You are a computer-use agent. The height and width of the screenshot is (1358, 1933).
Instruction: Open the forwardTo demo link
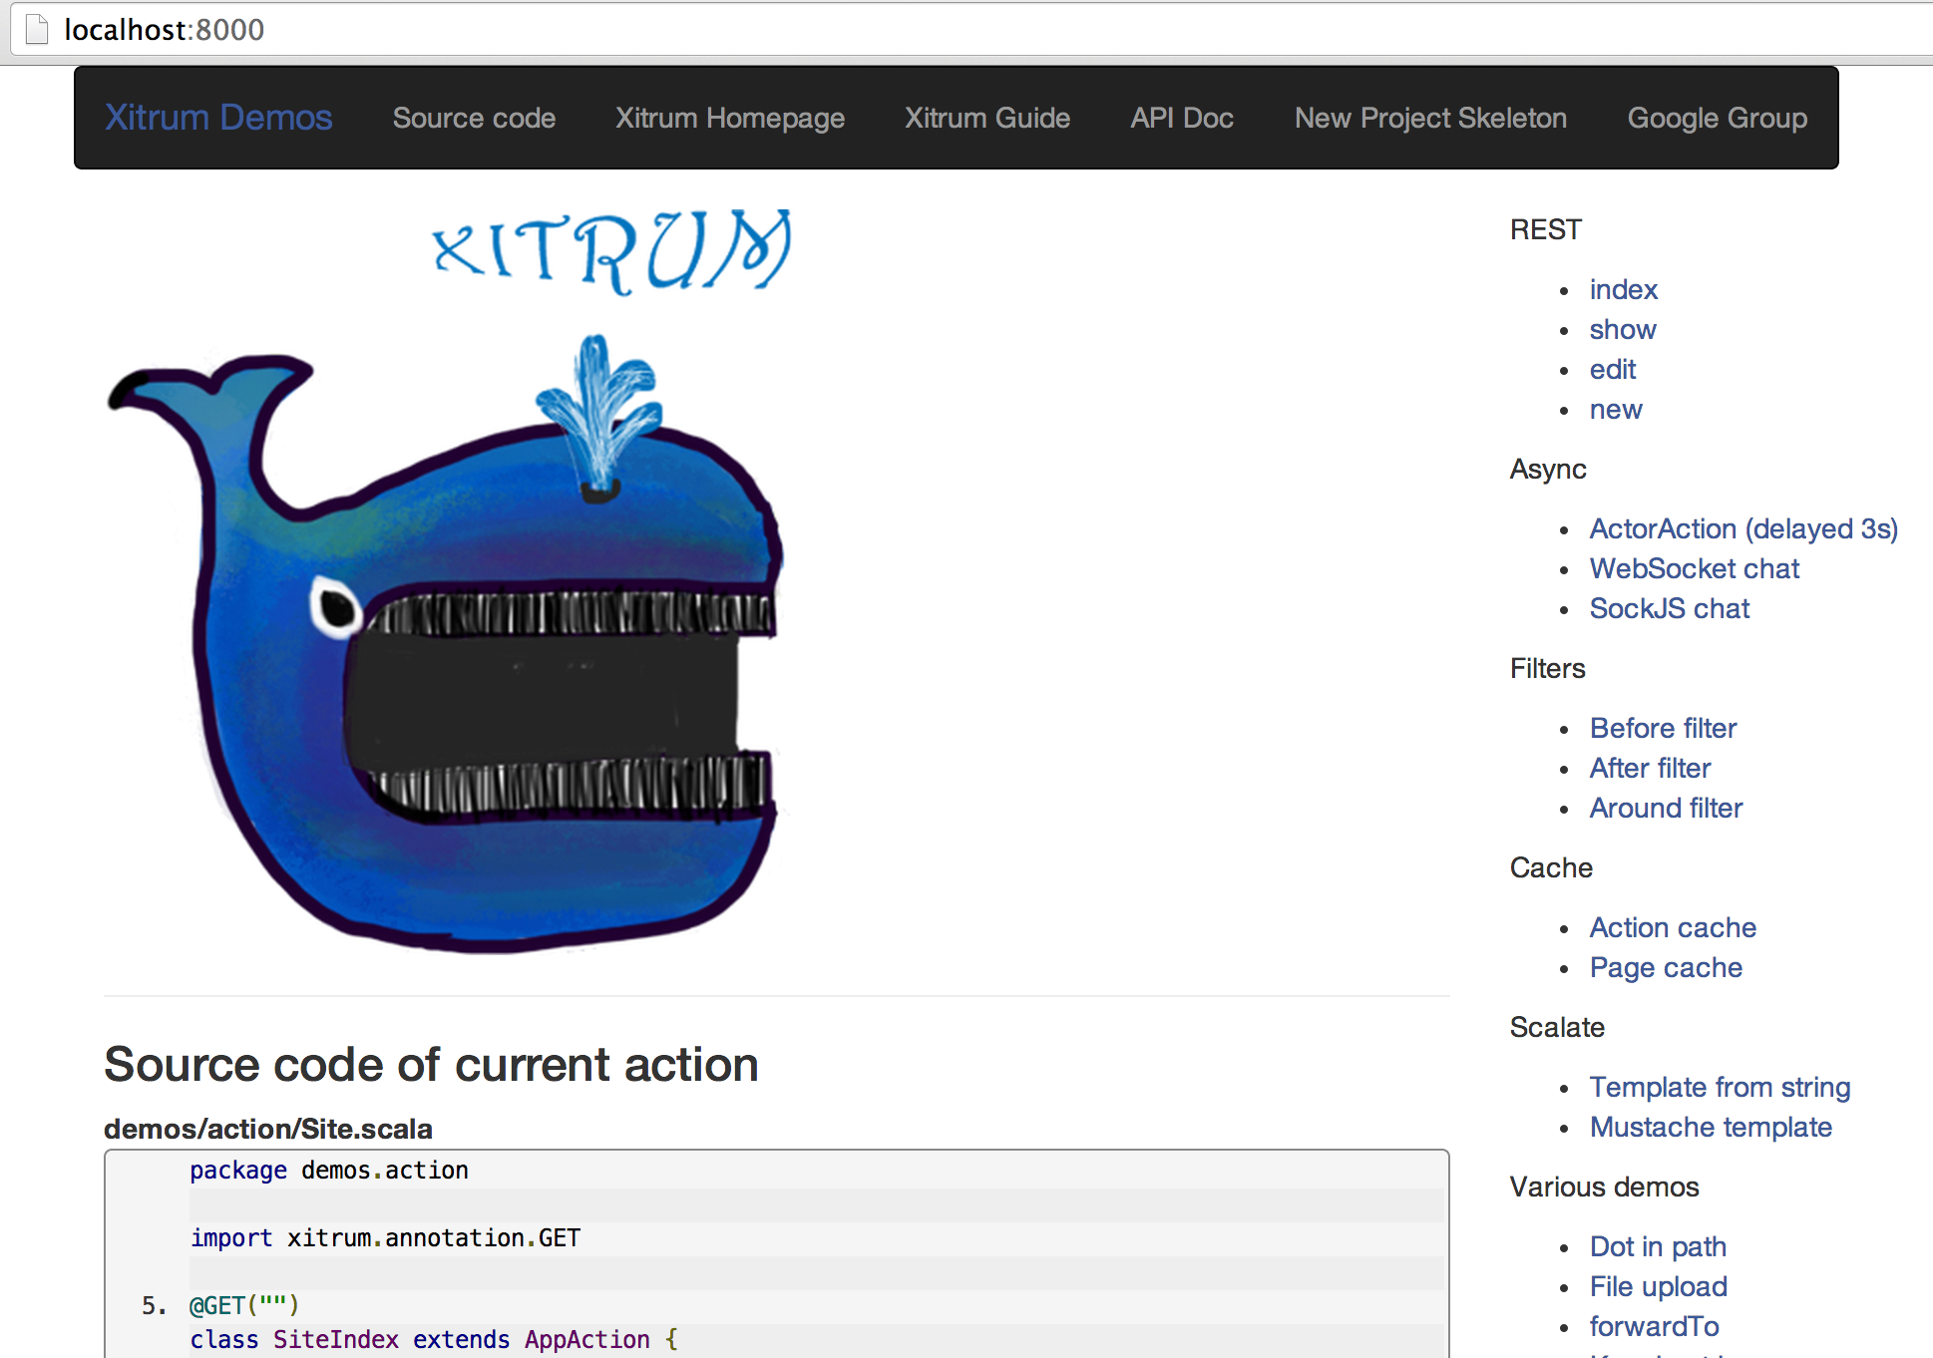[1654, 1326]
